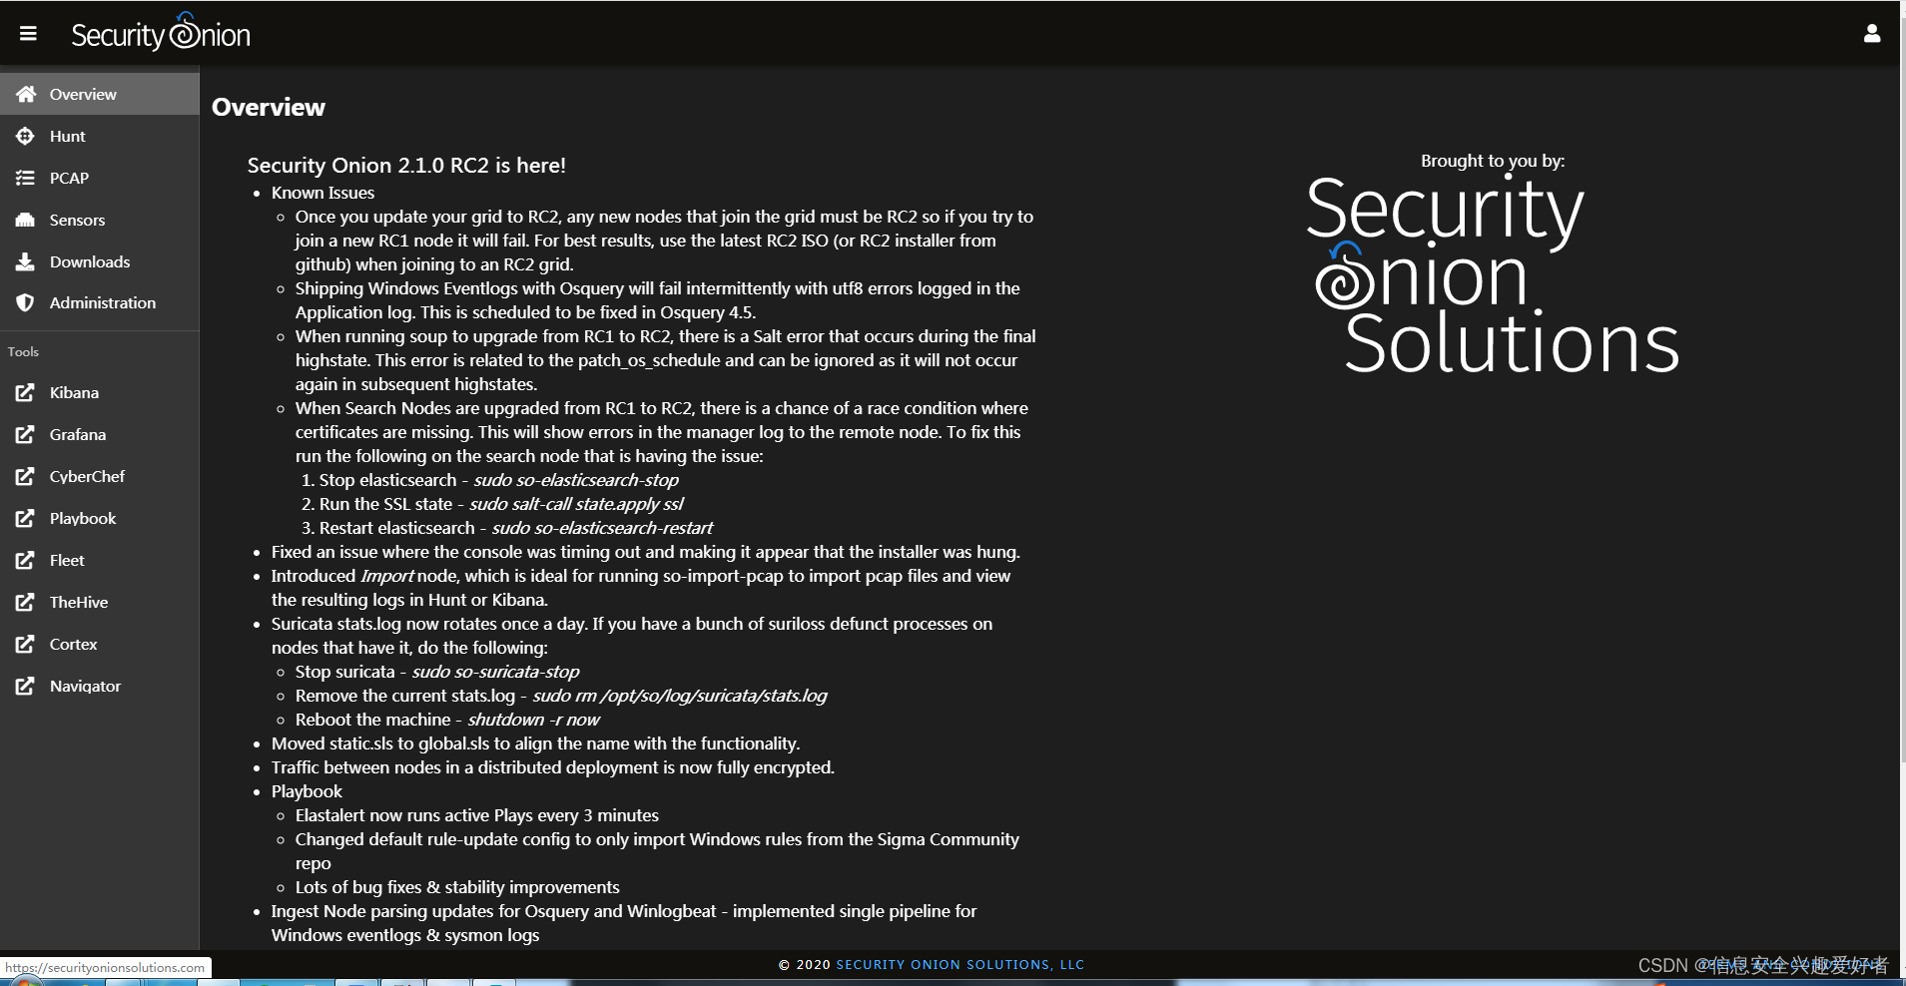Toggle the hamburger navigation menu
This screenshot has width=1906, height=986.
pos(28,34)
